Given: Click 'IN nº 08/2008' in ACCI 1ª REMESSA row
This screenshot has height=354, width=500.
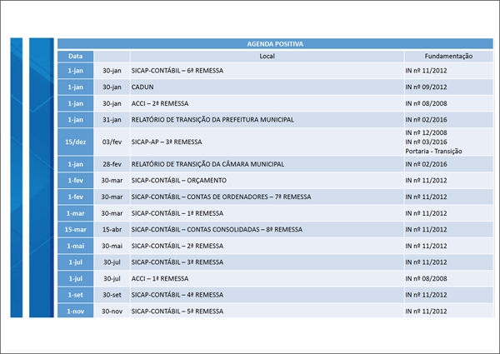Looking at the screenshot, I should 426,278.
